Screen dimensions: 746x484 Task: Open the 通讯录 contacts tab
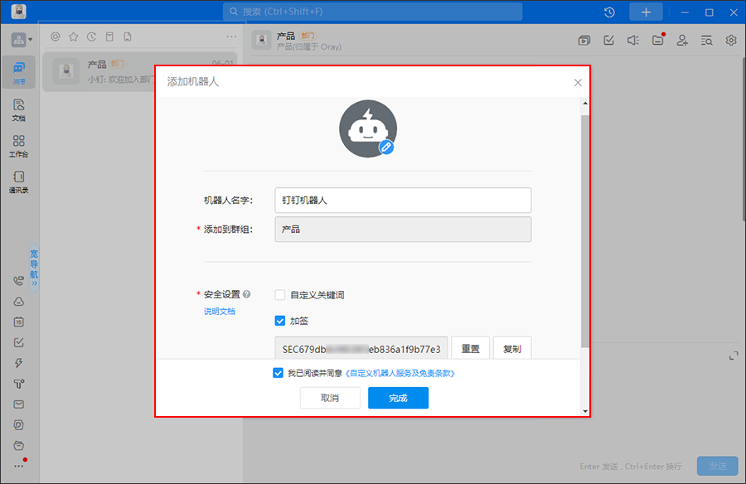(x=18, y=182)
